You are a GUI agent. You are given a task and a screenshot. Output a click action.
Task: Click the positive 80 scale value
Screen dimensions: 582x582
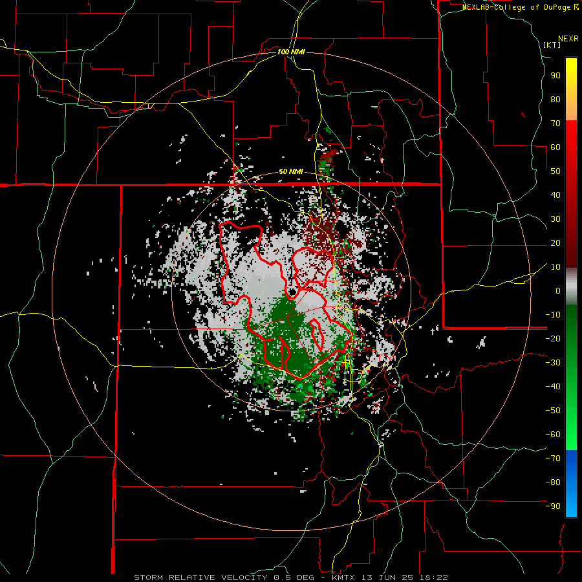tap(555, 100)
